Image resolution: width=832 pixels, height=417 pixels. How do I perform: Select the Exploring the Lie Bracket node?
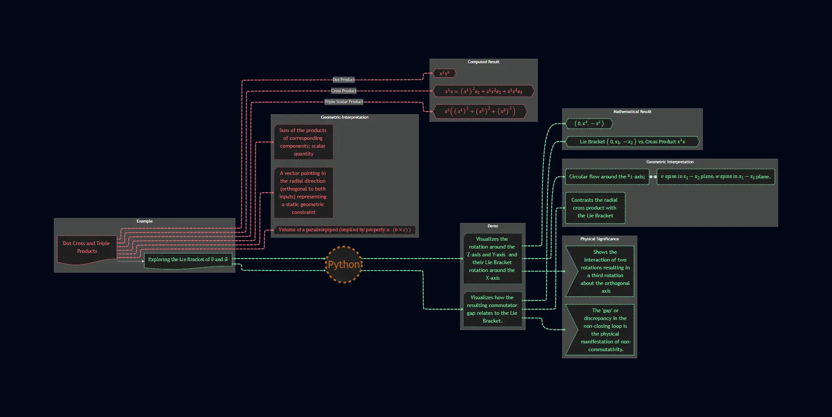pyautogui.click(x=188, y=260)
